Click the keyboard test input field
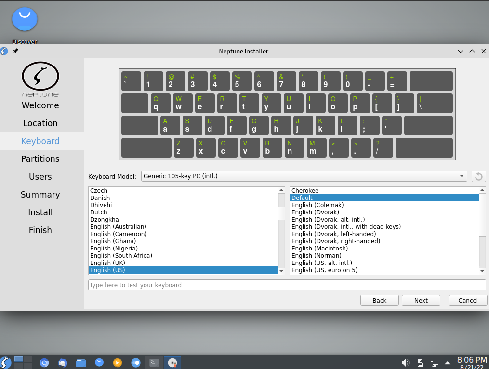 [287, 285]
